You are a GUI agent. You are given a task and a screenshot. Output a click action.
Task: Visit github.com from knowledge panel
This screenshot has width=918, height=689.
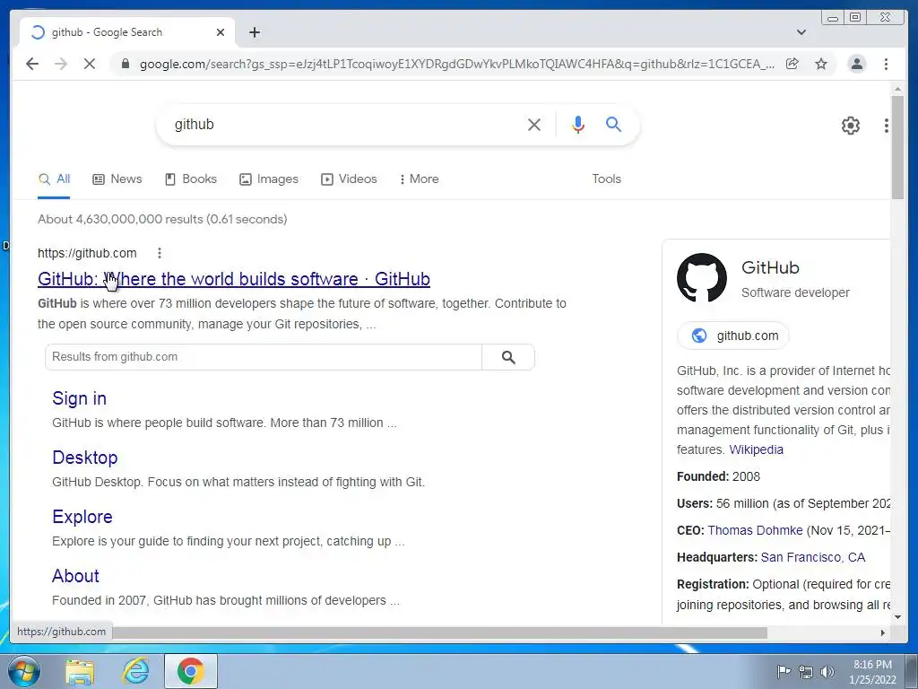(x=733, y=336)
